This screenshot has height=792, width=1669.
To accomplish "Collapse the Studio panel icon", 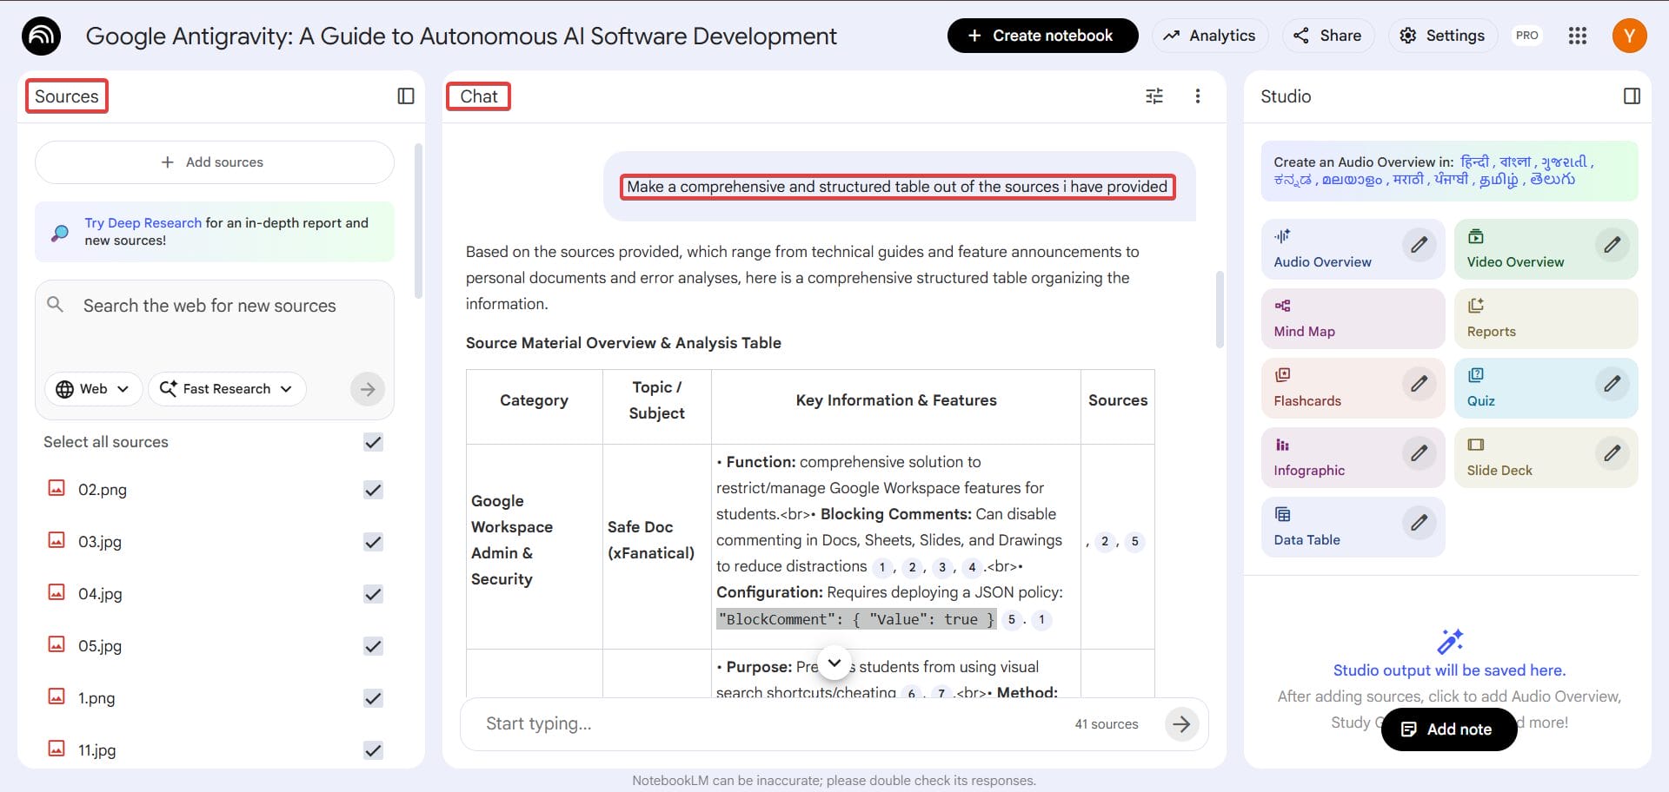I will coord(1632,96).
